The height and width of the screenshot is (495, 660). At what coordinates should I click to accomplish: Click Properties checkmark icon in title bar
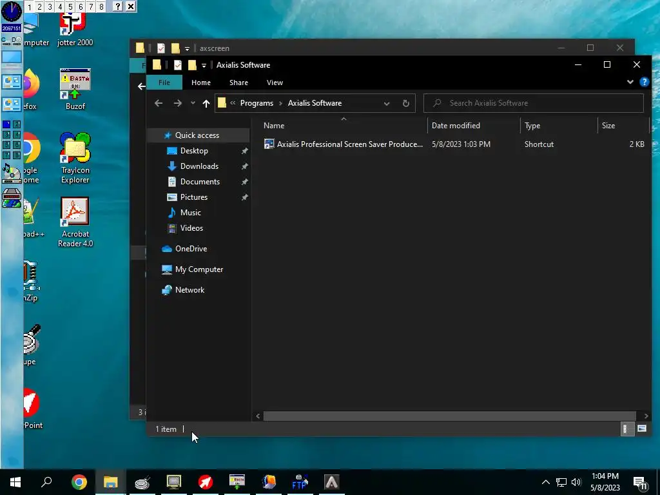click(178, 65)
